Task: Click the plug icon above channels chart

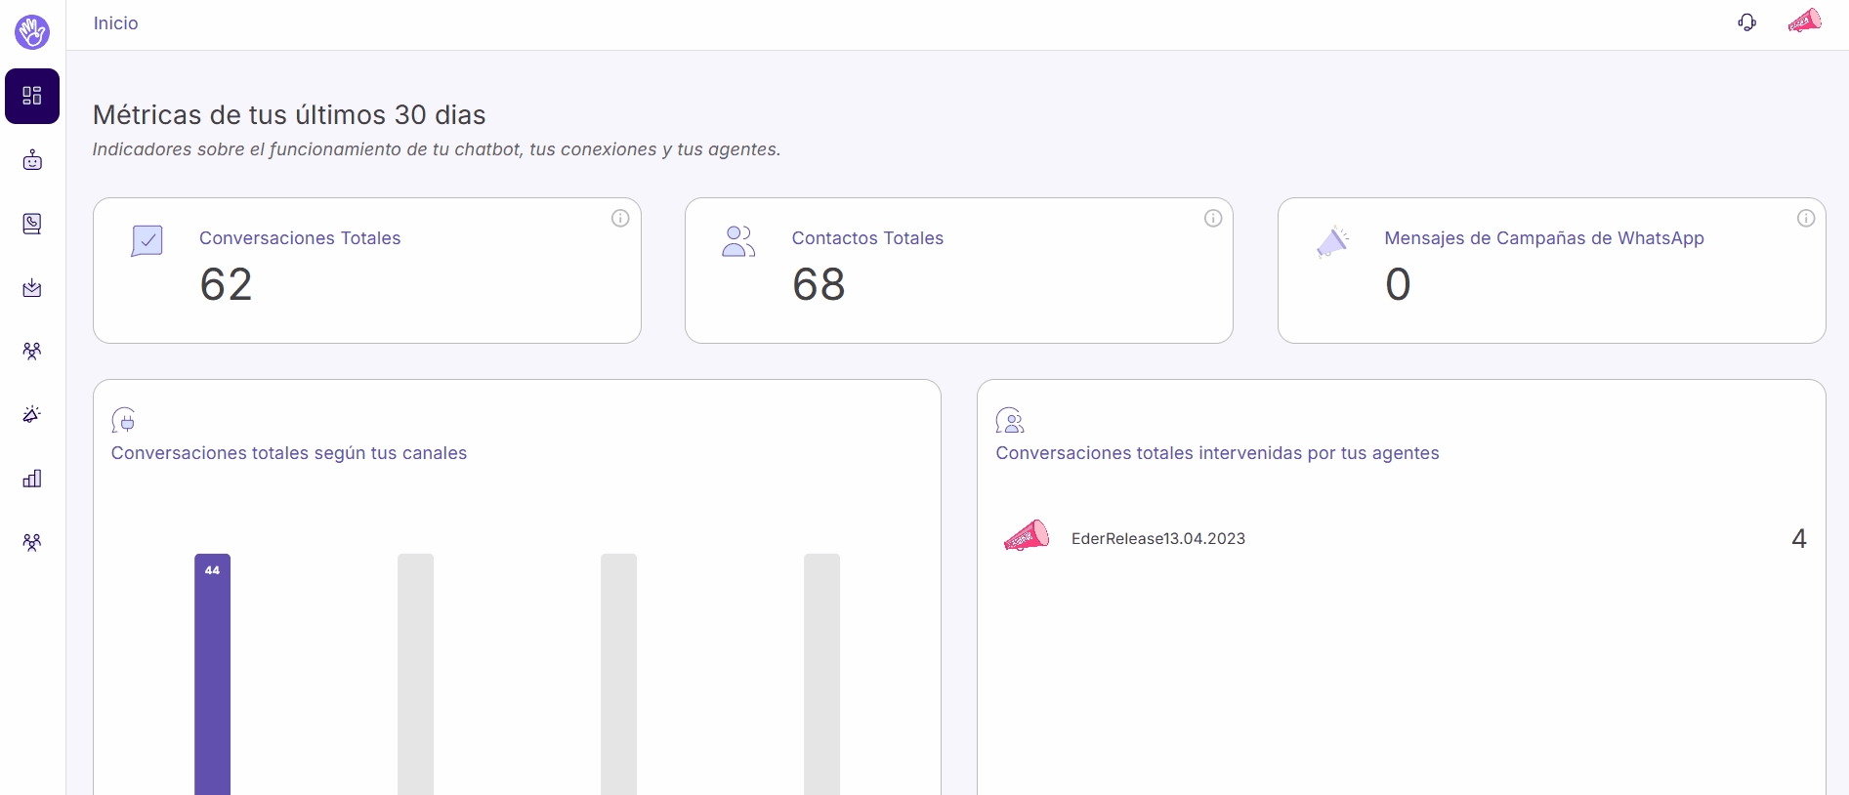Action: [x=124, y=420]
